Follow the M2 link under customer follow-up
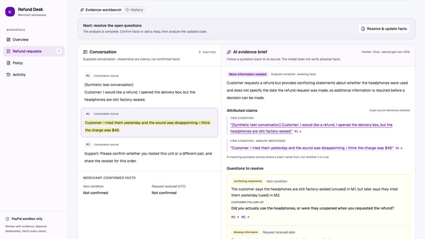Screen dimensions: 425x239 245,217
